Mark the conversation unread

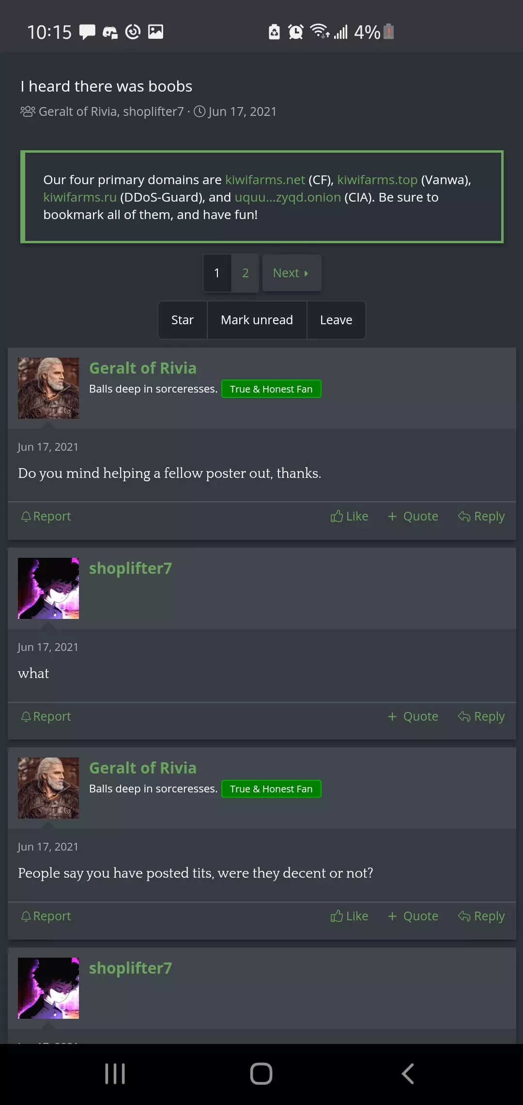(x=257, y=320)
